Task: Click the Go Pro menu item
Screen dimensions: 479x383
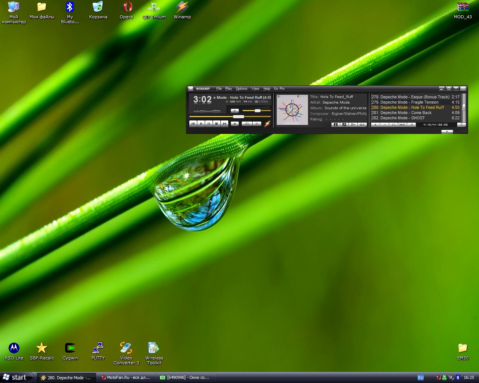Action: coord(279,89)
